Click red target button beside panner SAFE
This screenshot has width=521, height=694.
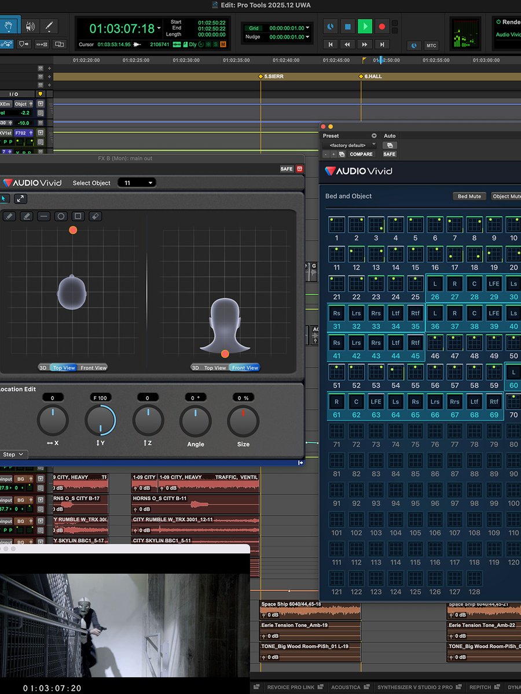(300, 169)
